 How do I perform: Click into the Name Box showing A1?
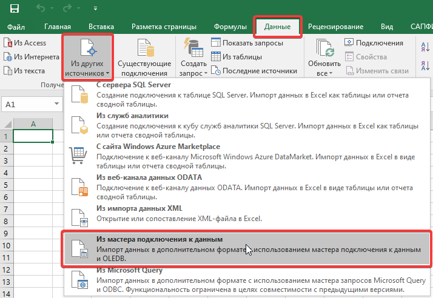[27, 104]
